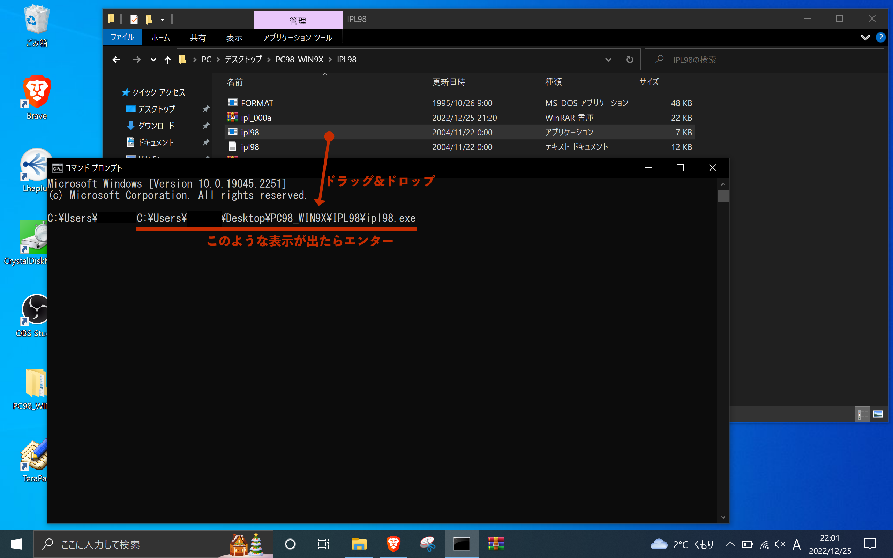Expand the address bar history dropdown
The width and height of the screenshot is (893, 558).
608,59
